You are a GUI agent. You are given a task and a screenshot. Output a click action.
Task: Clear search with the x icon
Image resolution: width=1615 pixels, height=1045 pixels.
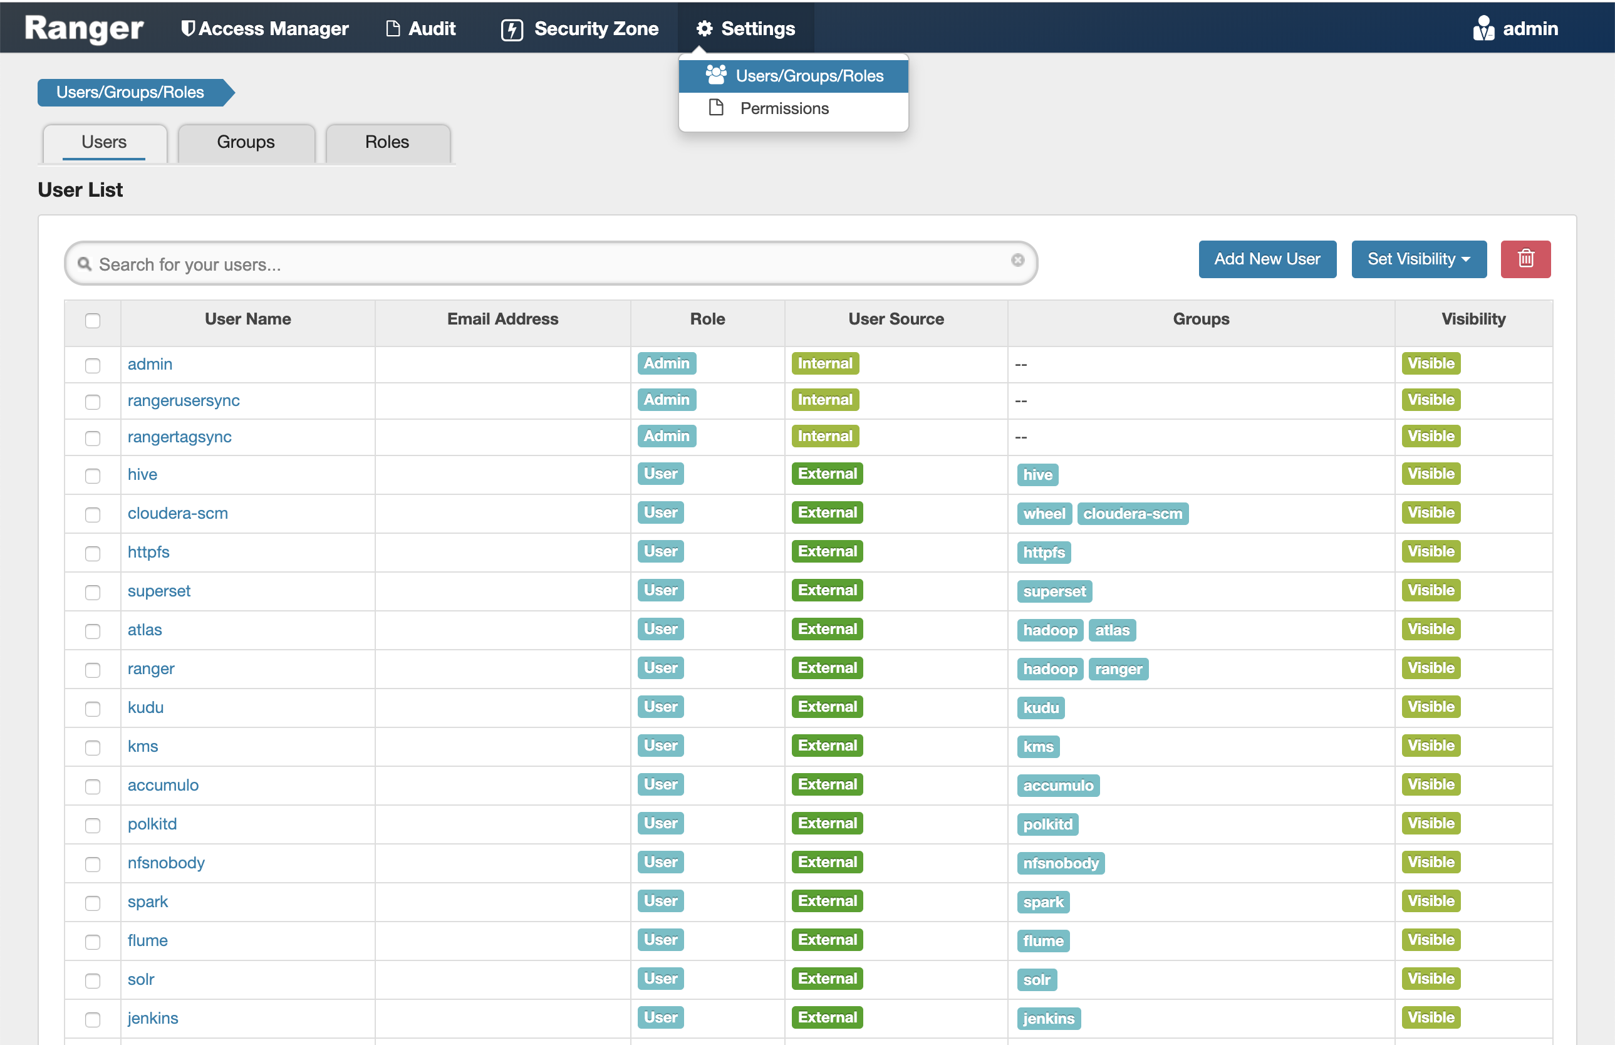point(1017,260)
